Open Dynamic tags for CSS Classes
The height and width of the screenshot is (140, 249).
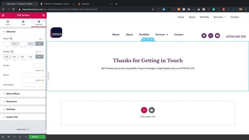39,80
